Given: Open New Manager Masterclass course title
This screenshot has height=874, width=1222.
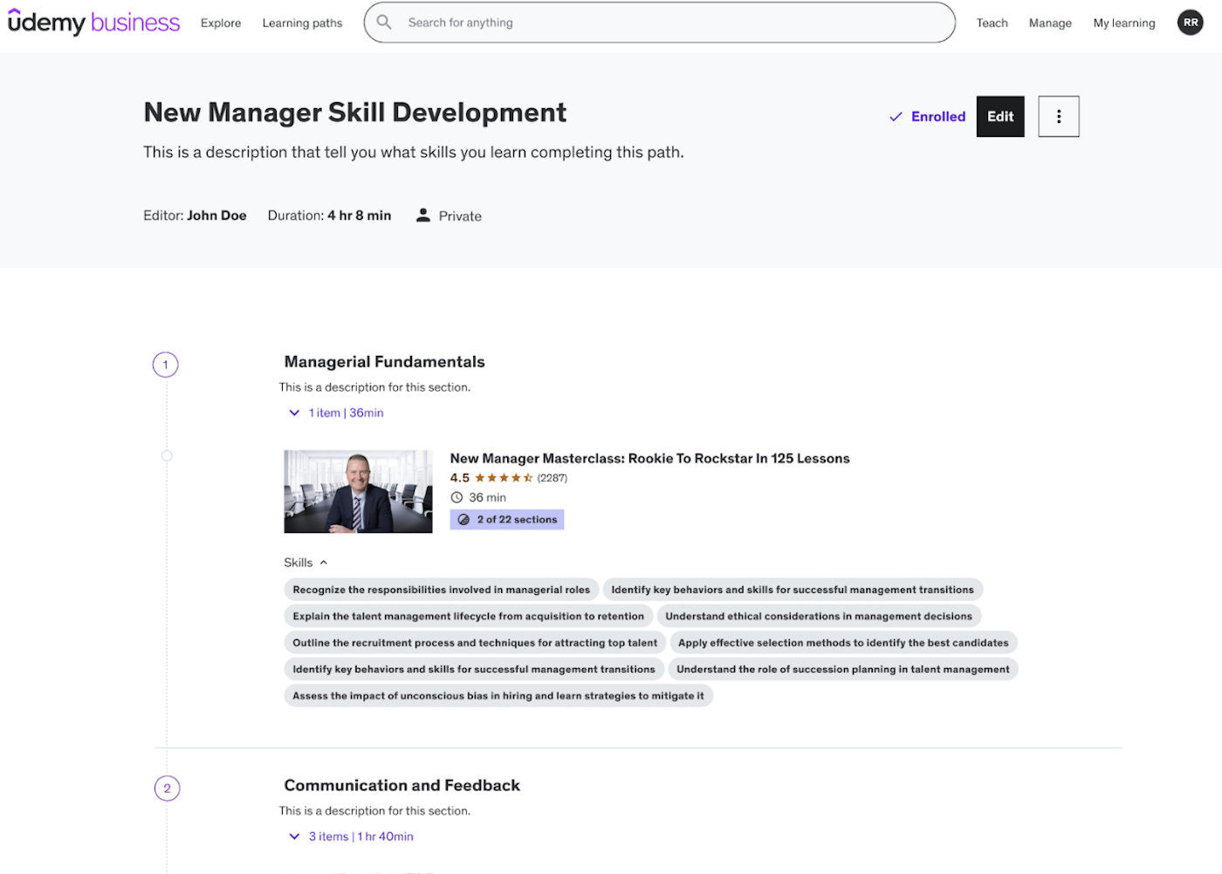Looking at the screenshot, I should [649, 459].
